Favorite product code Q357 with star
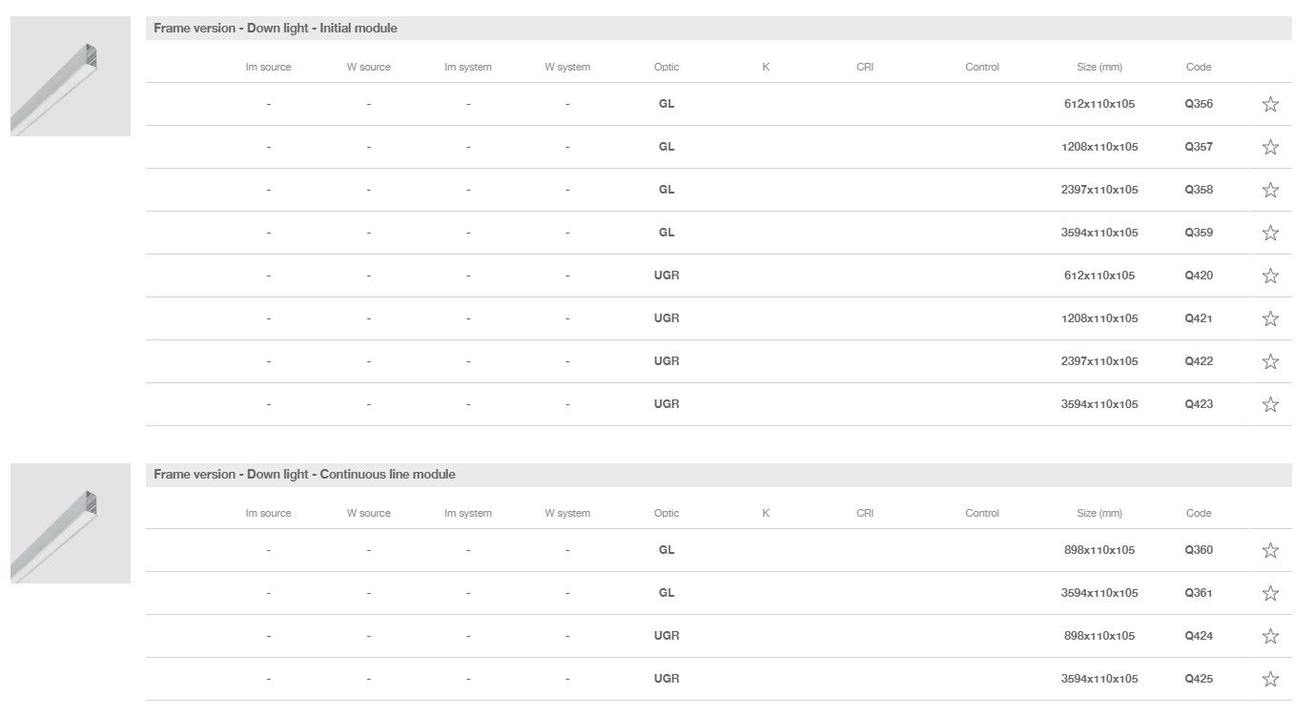Screen dimensions: 1316x715 1270,148
